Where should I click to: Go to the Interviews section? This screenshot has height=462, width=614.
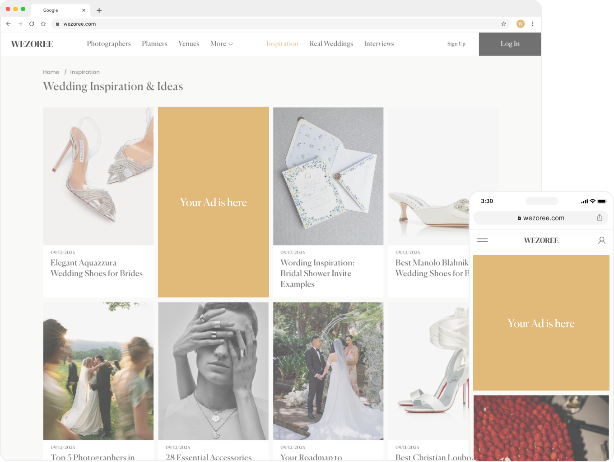pyautogui.click(x=379, y=44)
